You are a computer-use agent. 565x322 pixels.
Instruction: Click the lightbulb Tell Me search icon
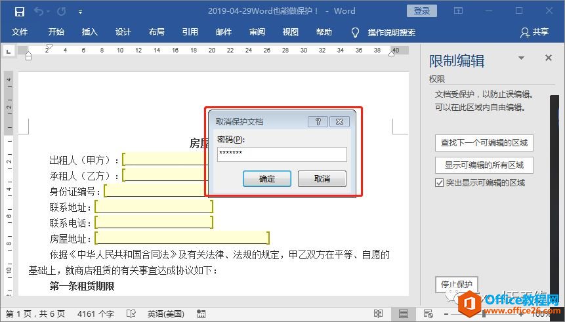pos(356,32)
